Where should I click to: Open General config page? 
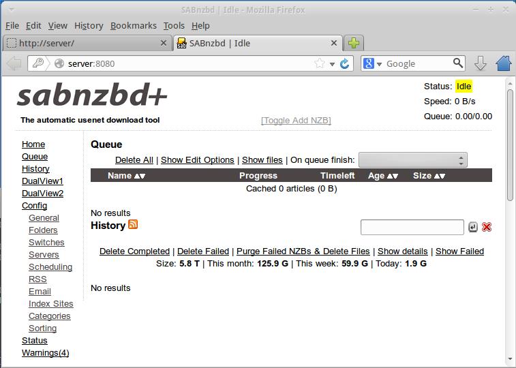(x=44, y=217)
